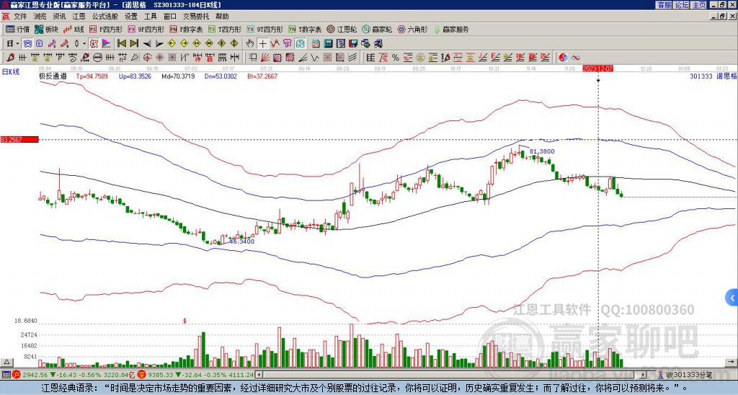738x395 pixels.
Task: Expand the candlestick style dropdown arrow
Action: point(84,44)
